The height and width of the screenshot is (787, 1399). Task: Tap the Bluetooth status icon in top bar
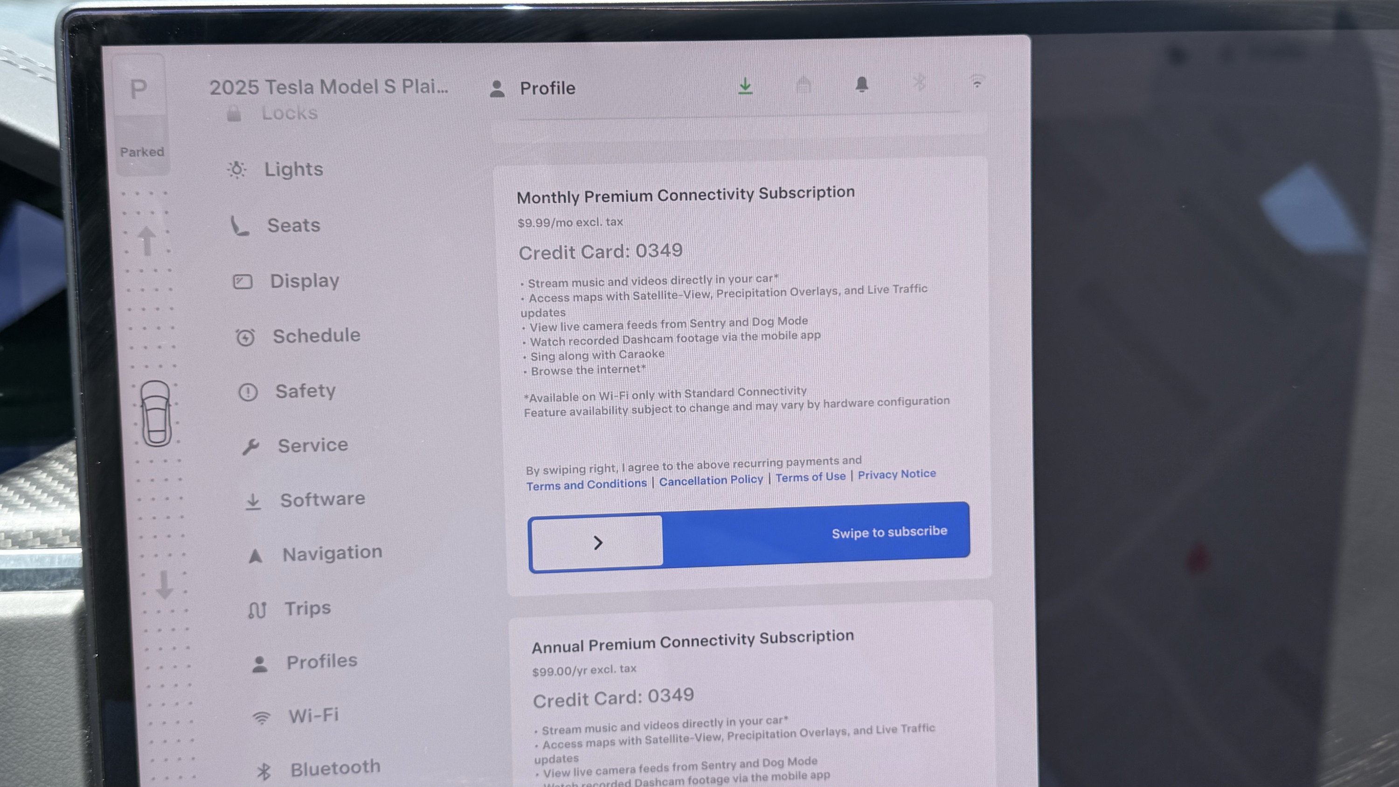click(x=919, y=83)
